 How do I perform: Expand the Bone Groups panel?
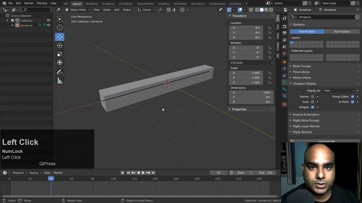point(301,66)
